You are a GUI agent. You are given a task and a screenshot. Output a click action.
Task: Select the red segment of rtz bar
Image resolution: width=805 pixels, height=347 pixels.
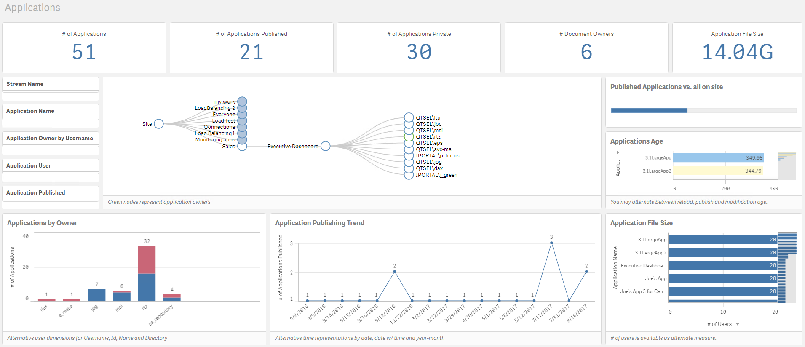147,260
